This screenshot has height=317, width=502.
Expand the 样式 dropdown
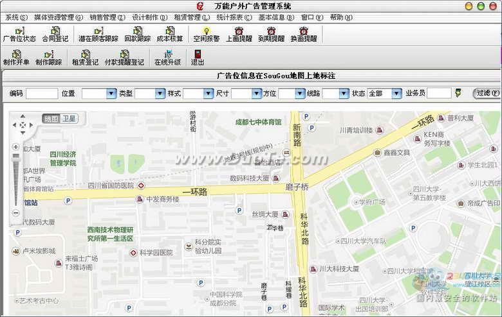pos(208,94)
